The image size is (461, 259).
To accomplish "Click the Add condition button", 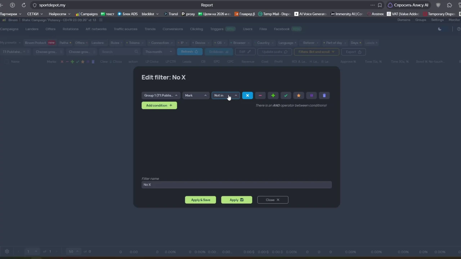I will pos(159,105).
